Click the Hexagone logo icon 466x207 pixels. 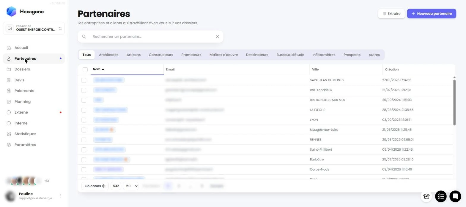[11, 12]
